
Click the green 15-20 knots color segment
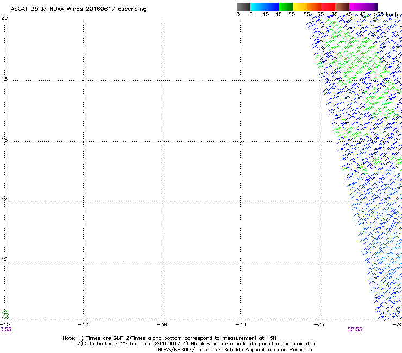(286, 7)
